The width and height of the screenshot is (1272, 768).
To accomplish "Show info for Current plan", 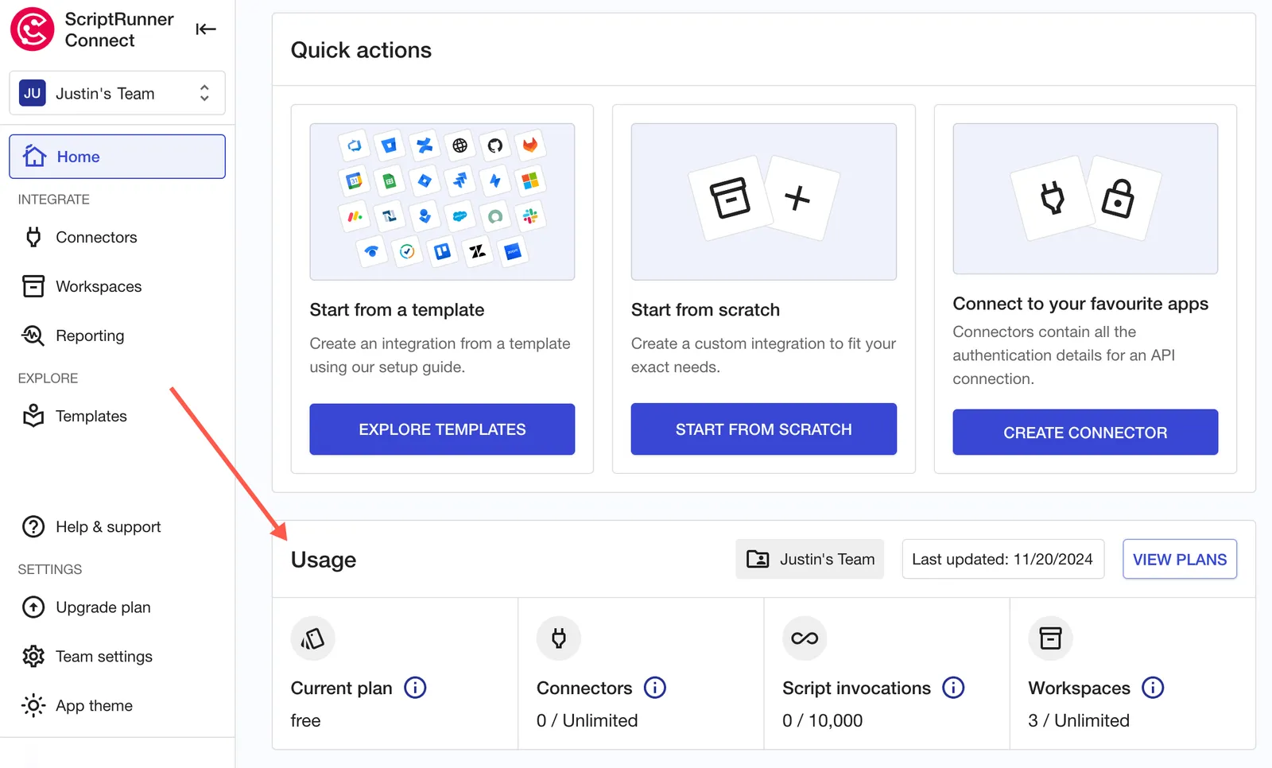I will [415, 688].
